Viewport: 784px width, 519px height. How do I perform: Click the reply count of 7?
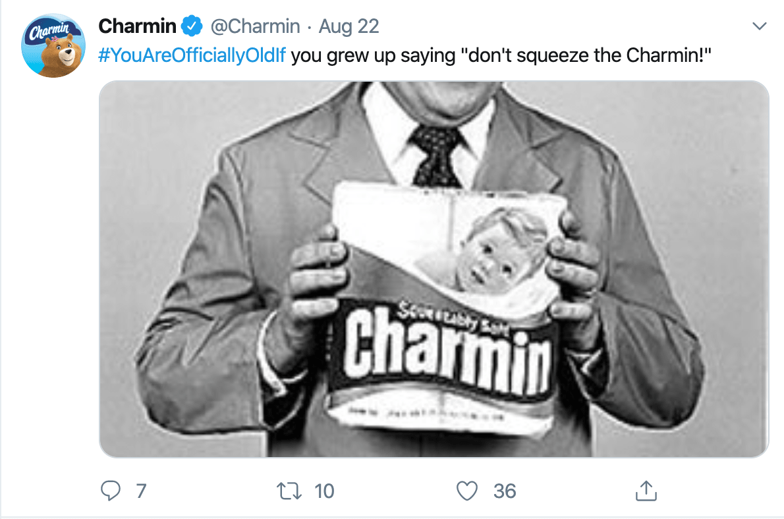[x=140, y=491]
